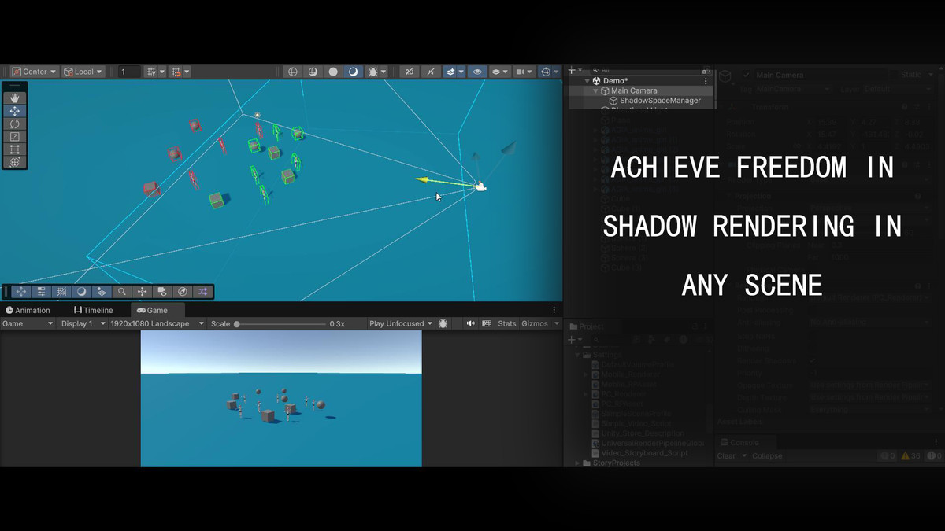Toggle scene visibility eye icon
This screenshot has height=531, width=945.
pos(477,72)
